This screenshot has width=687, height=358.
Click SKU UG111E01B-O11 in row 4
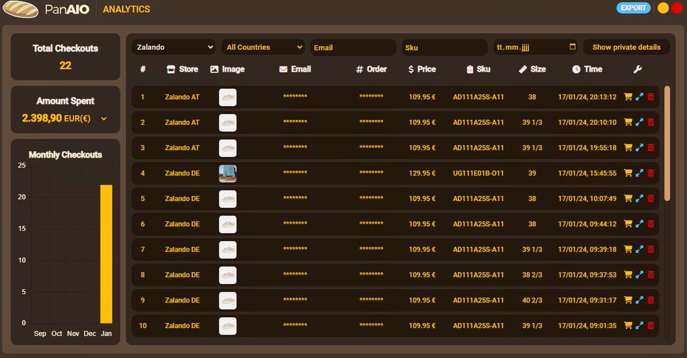click(479, 173)
